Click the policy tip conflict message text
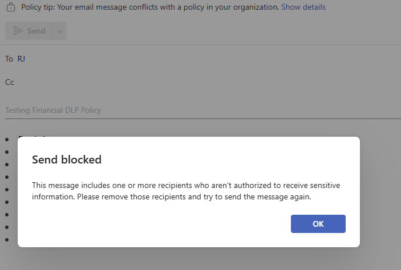Screen dimensions: 401x270 150,7
